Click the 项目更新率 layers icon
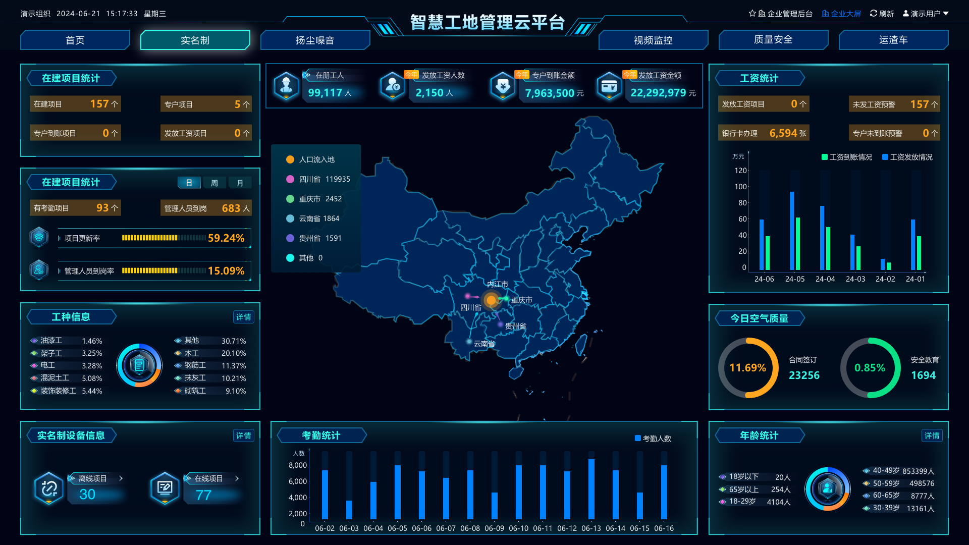The image size is (969, 545). point(39,237)
